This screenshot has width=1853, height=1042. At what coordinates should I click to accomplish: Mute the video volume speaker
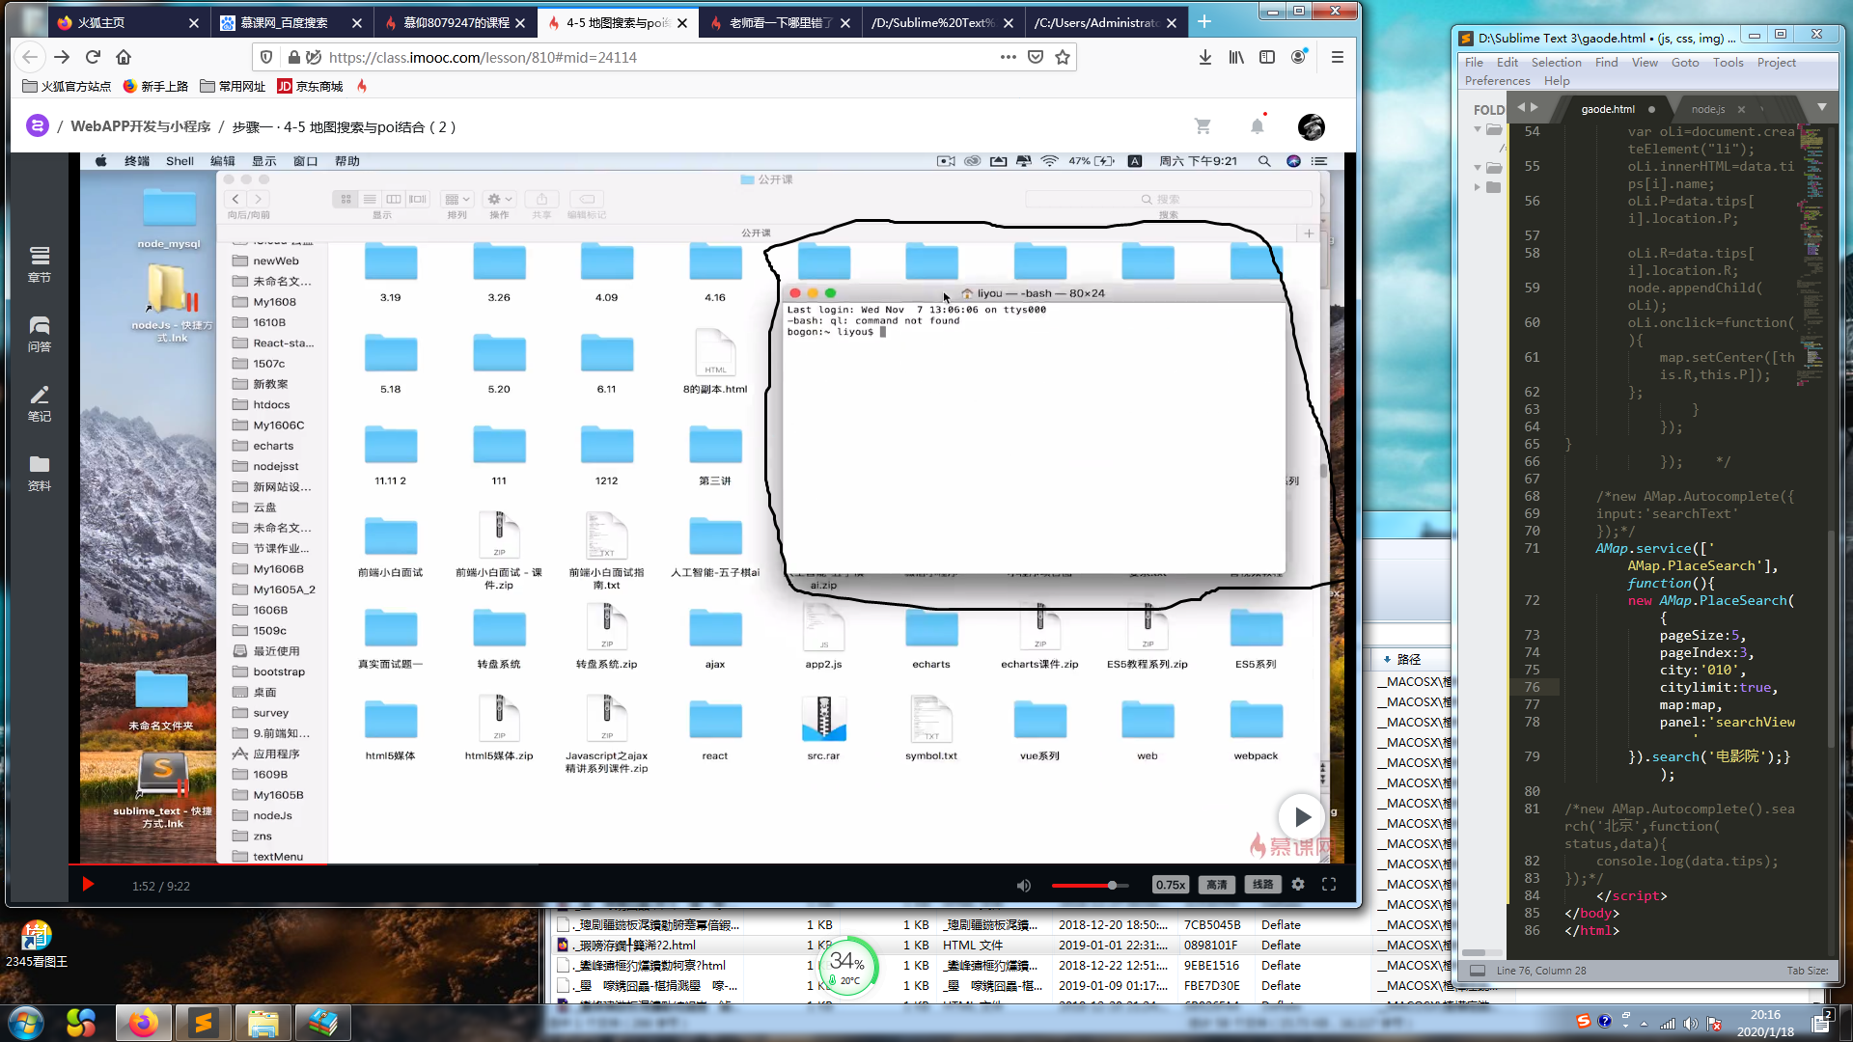click(1024, 885)
